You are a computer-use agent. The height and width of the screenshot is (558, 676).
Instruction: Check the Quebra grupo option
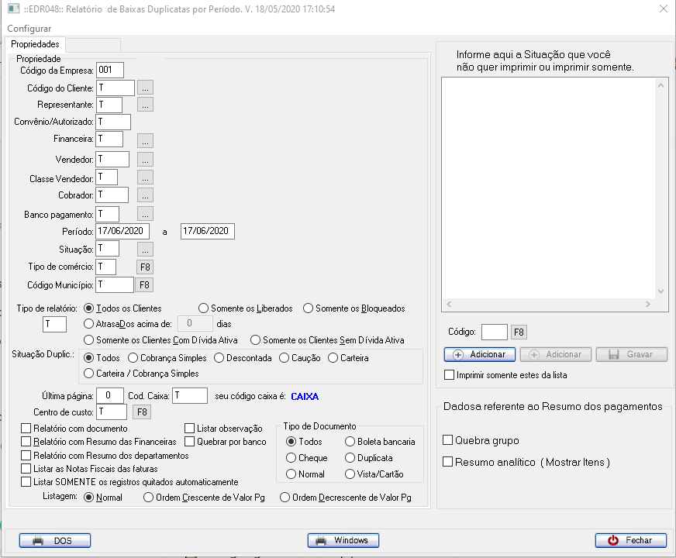point(448,440)
